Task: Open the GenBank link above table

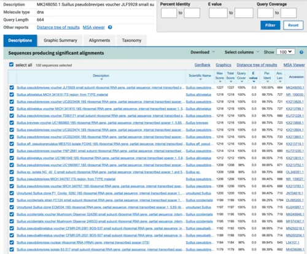Action: tap(203, 65)
